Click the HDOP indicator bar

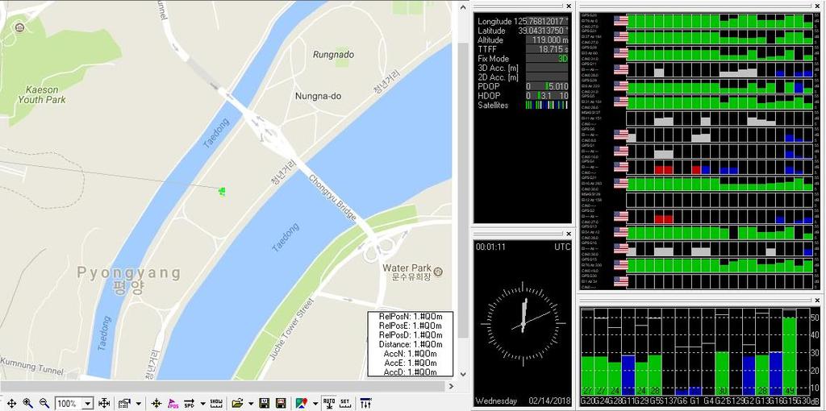pyautogui.click(x=548, y=96)
